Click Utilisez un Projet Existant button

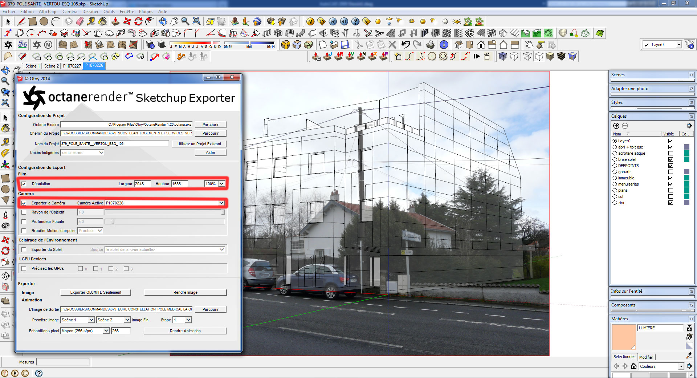(x=199, y=144)
